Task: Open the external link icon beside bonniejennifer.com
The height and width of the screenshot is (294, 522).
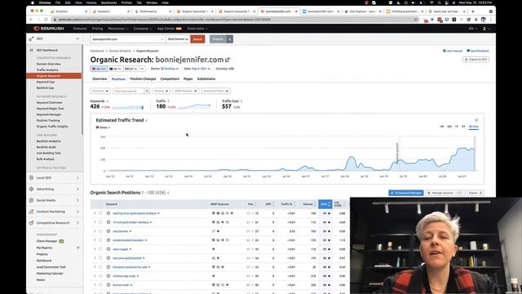Action: click(x=228, y=60)
